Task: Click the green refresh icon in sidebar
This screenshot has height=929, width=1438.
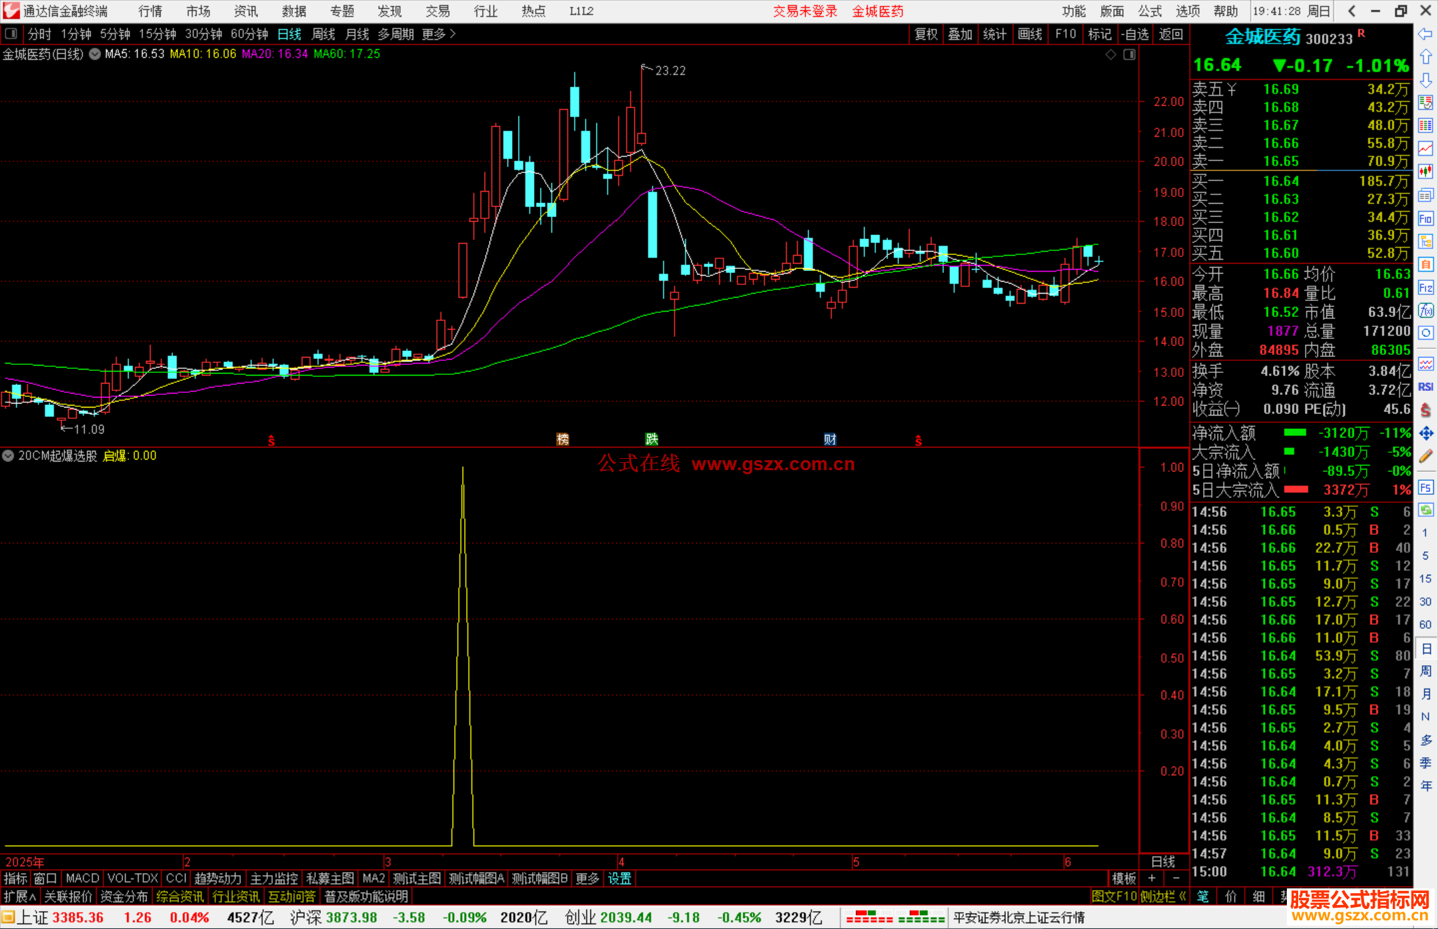Action: click(1425, 510)
